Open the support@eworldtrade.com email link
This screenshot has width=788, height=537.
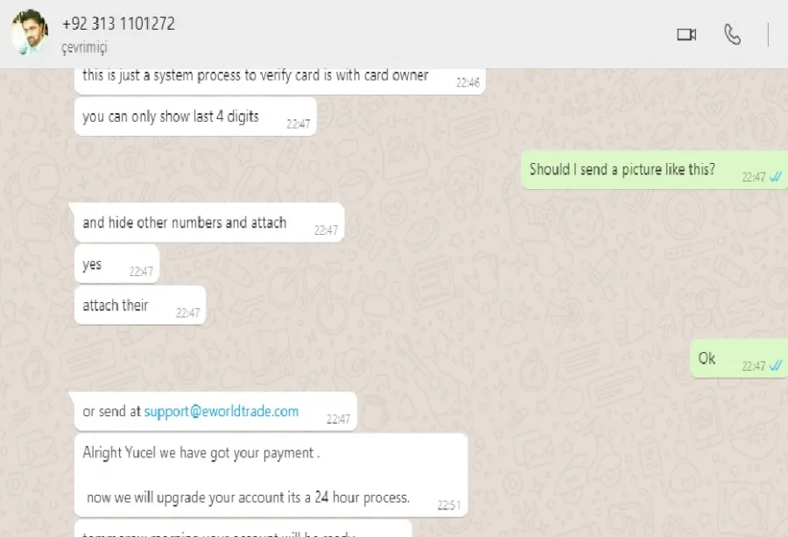pos(222,412)
